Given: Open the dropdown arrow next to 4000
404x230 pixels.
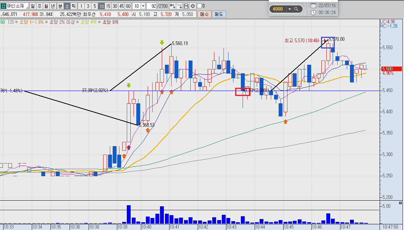Looking at the screenshot, I should (290, 9).
